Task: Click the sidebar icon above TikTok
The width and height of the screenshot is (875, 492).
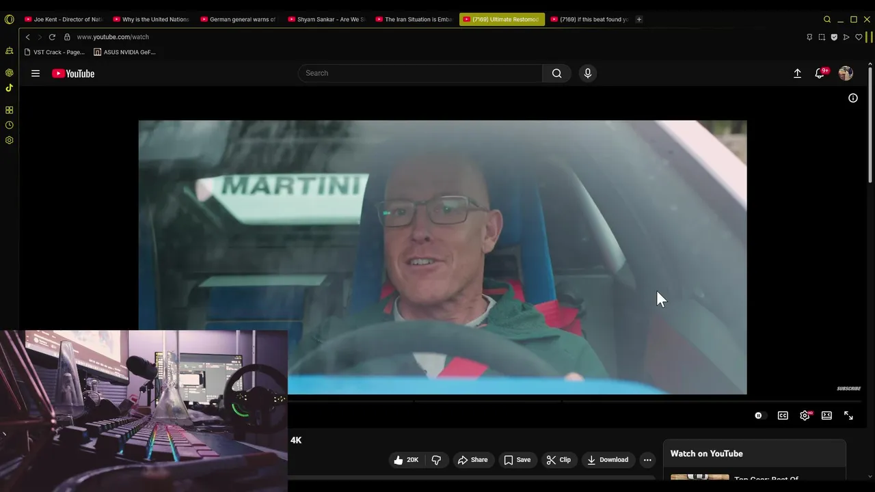Action: click(x=9, y=72)
